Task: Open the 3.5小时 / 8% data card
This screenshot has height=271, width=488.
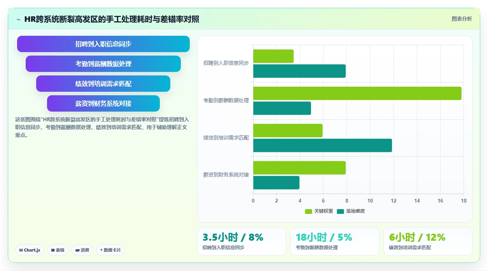Action: (x=241, y=241)
